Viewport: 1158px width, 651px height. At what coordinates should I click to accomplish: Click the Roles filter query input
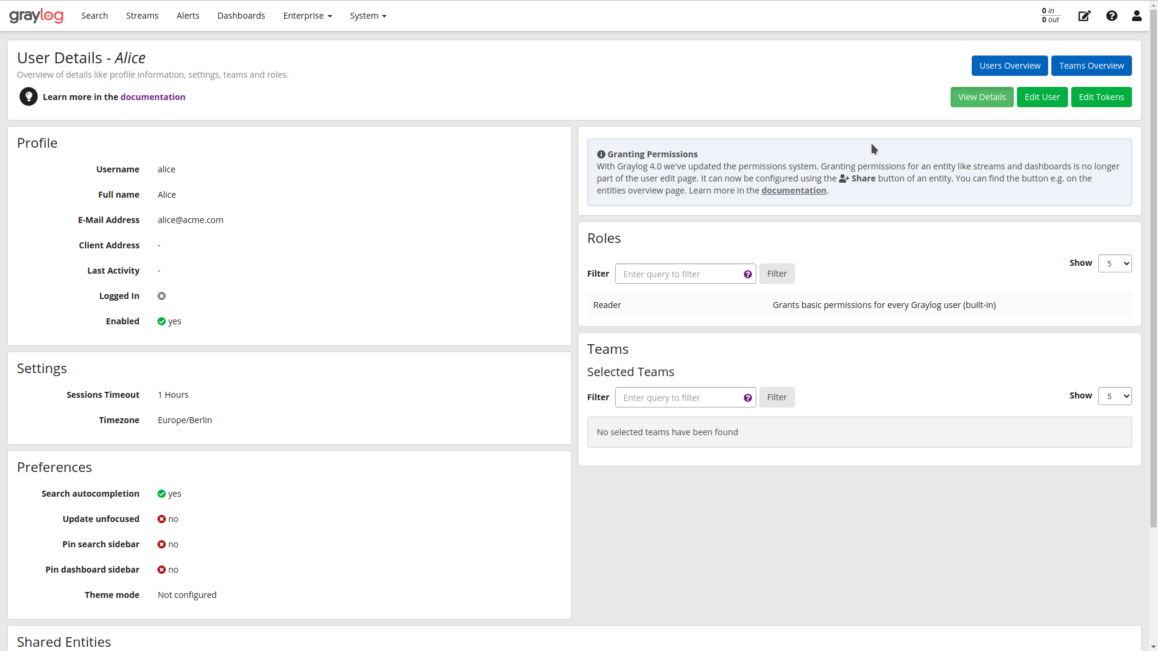tap(675, 274)
